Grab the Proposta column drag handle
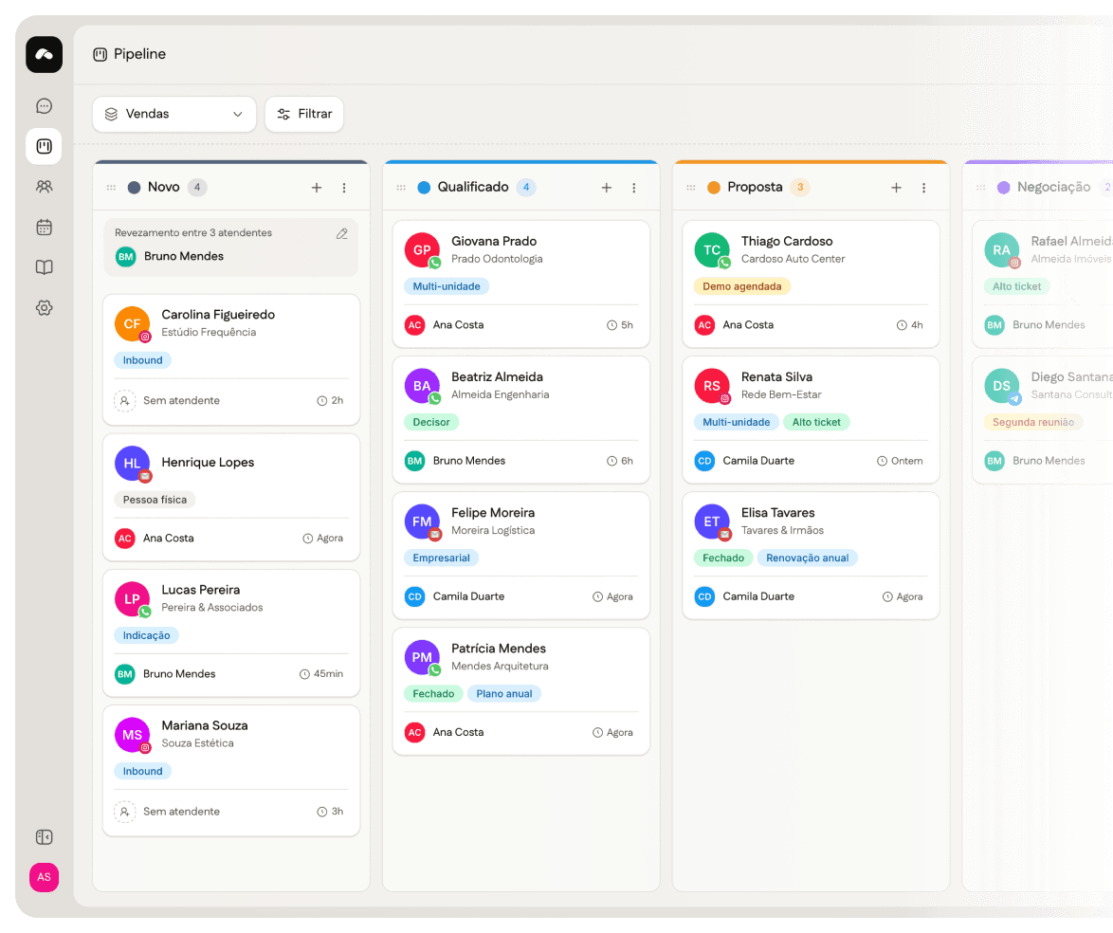Image resolution: width=1113 pixels, height=933 pixels. [x=691, y=188]
